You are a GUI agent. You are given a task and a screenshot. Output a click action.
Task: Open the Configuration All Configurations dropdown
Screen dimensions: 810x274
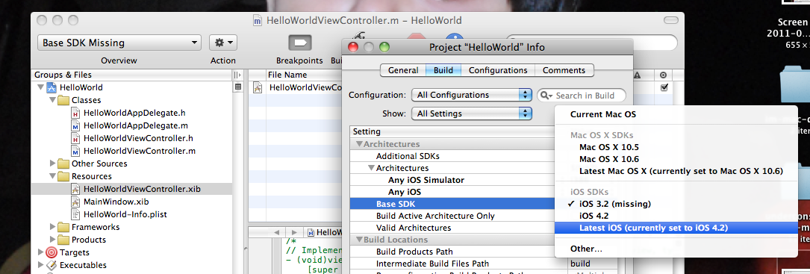tap(472, 95)
